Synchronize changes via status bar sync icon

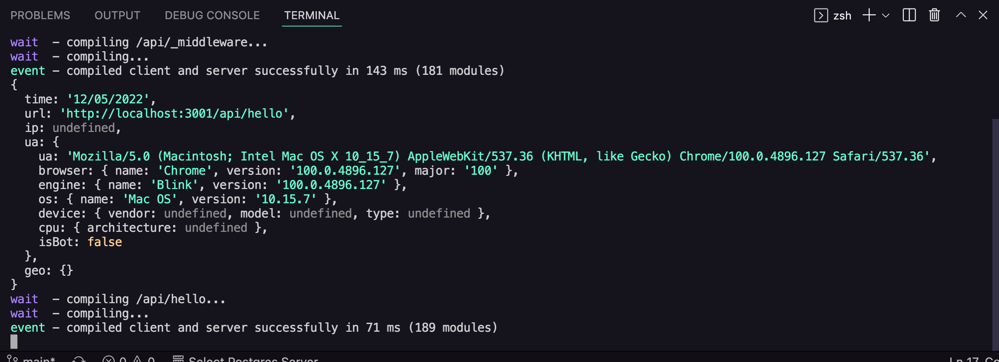tap(79, 359)
